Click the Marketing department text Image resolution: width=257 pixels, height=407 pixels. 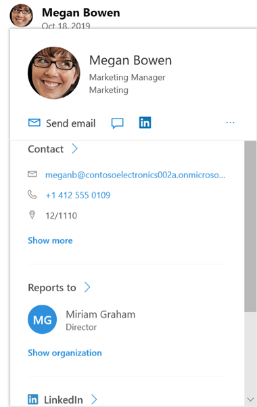pyautogui.click(x=109, y=90)
